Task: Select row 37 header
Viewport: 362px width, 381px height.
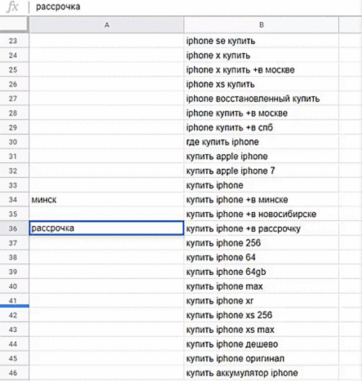Action: pyautogui.click(x=14, y=243)
